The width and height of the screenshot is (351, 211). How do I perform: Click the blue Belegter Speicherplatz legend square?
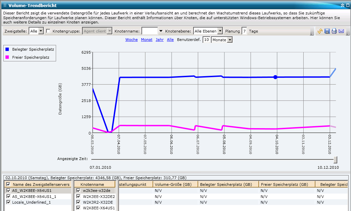click(7, 49)
